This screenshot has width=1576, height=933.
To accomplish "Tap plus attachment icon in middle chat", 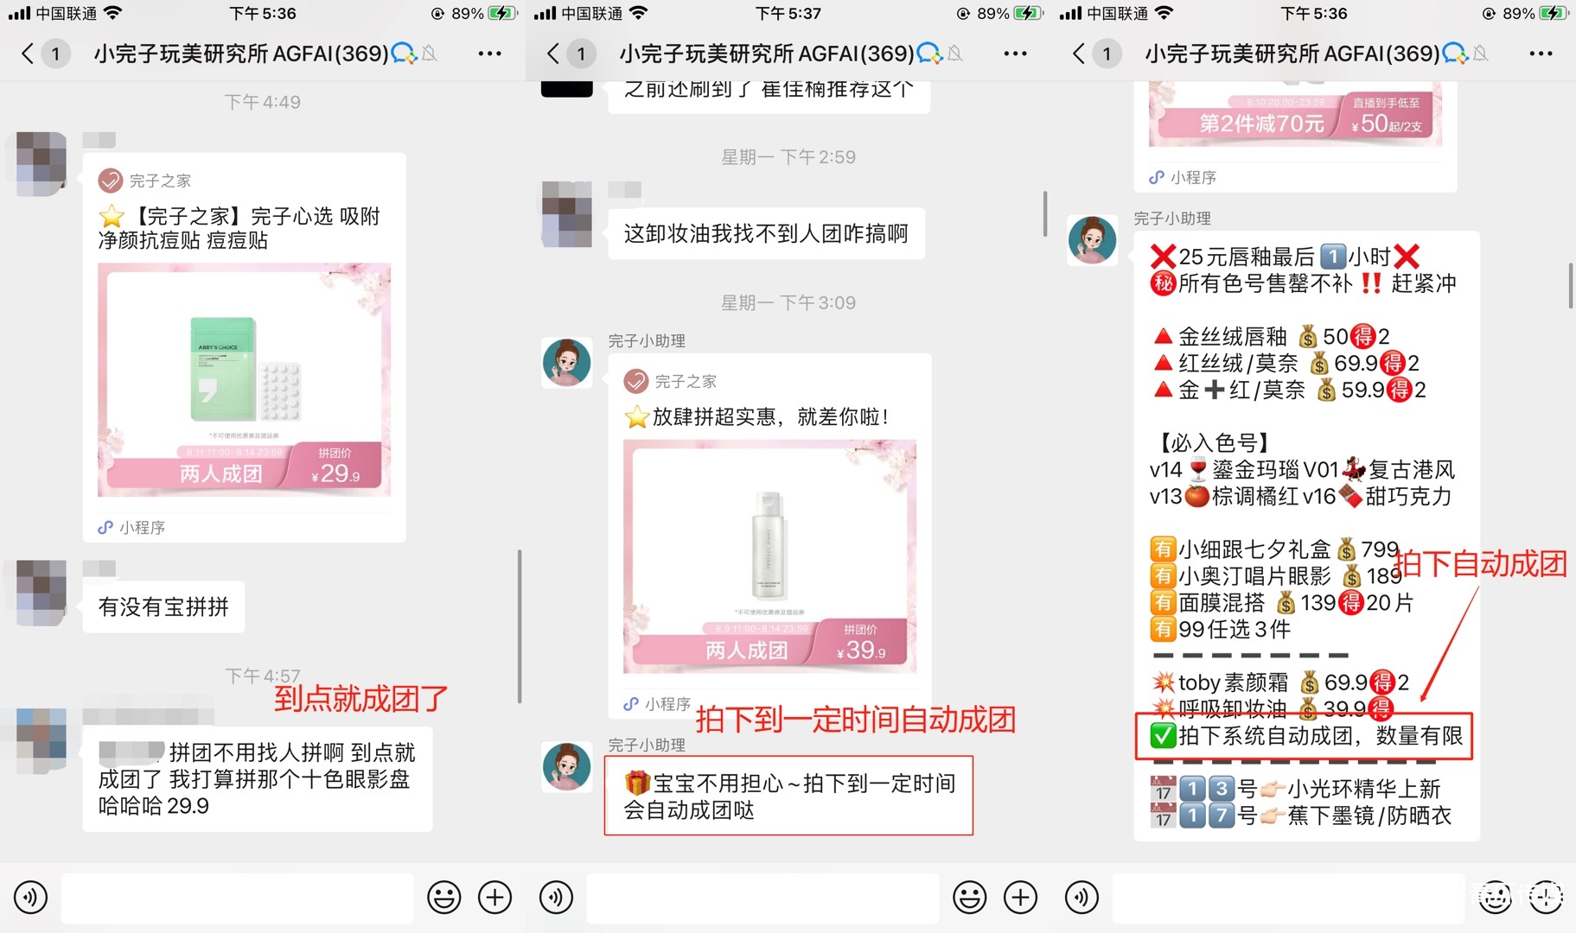I will pos(1021,898).
